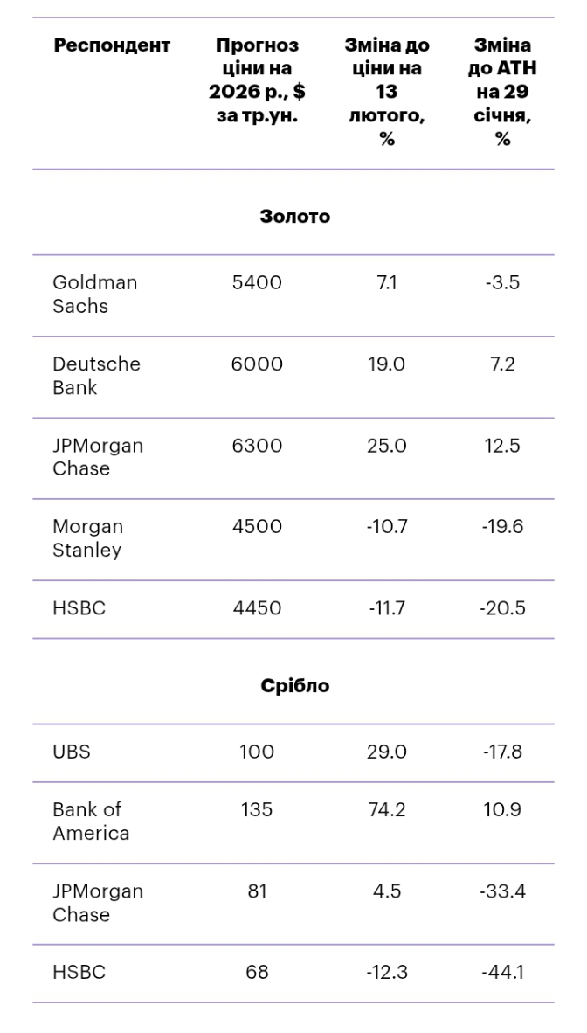
Task: Click the Goldman Sachs row label
Action: [95, 295]
